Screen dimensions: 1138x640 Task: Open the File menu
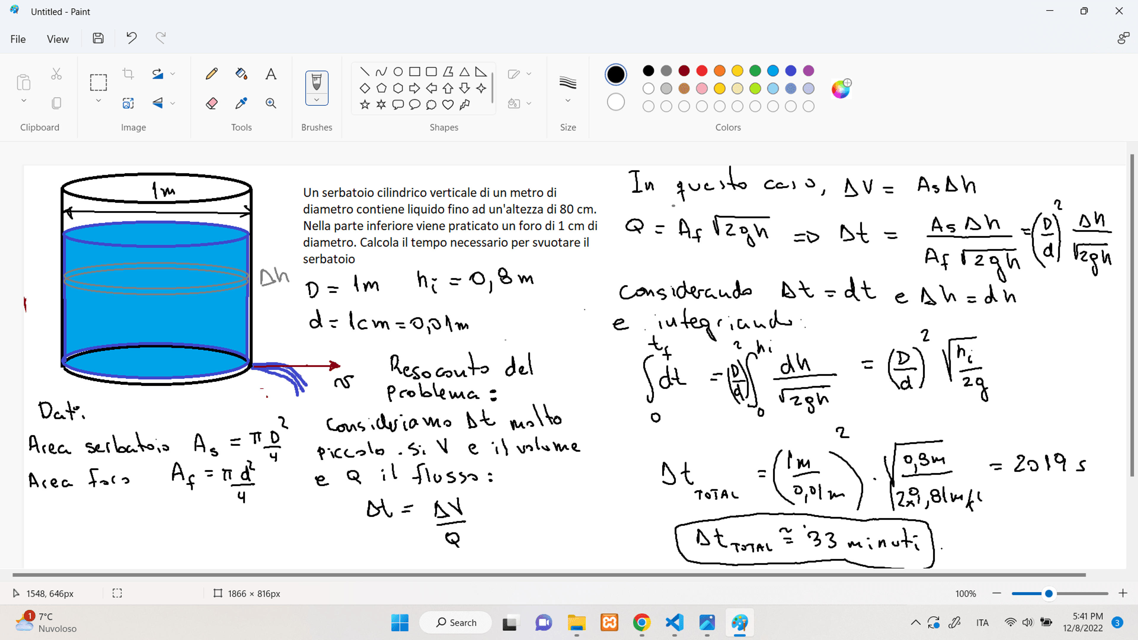18,39
